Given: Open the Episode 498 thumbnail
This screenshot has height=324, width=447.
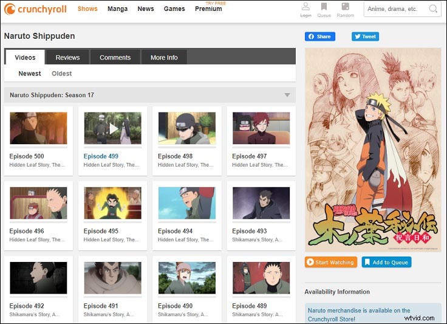Looking at the screenshot, I should tap(187, 128).
